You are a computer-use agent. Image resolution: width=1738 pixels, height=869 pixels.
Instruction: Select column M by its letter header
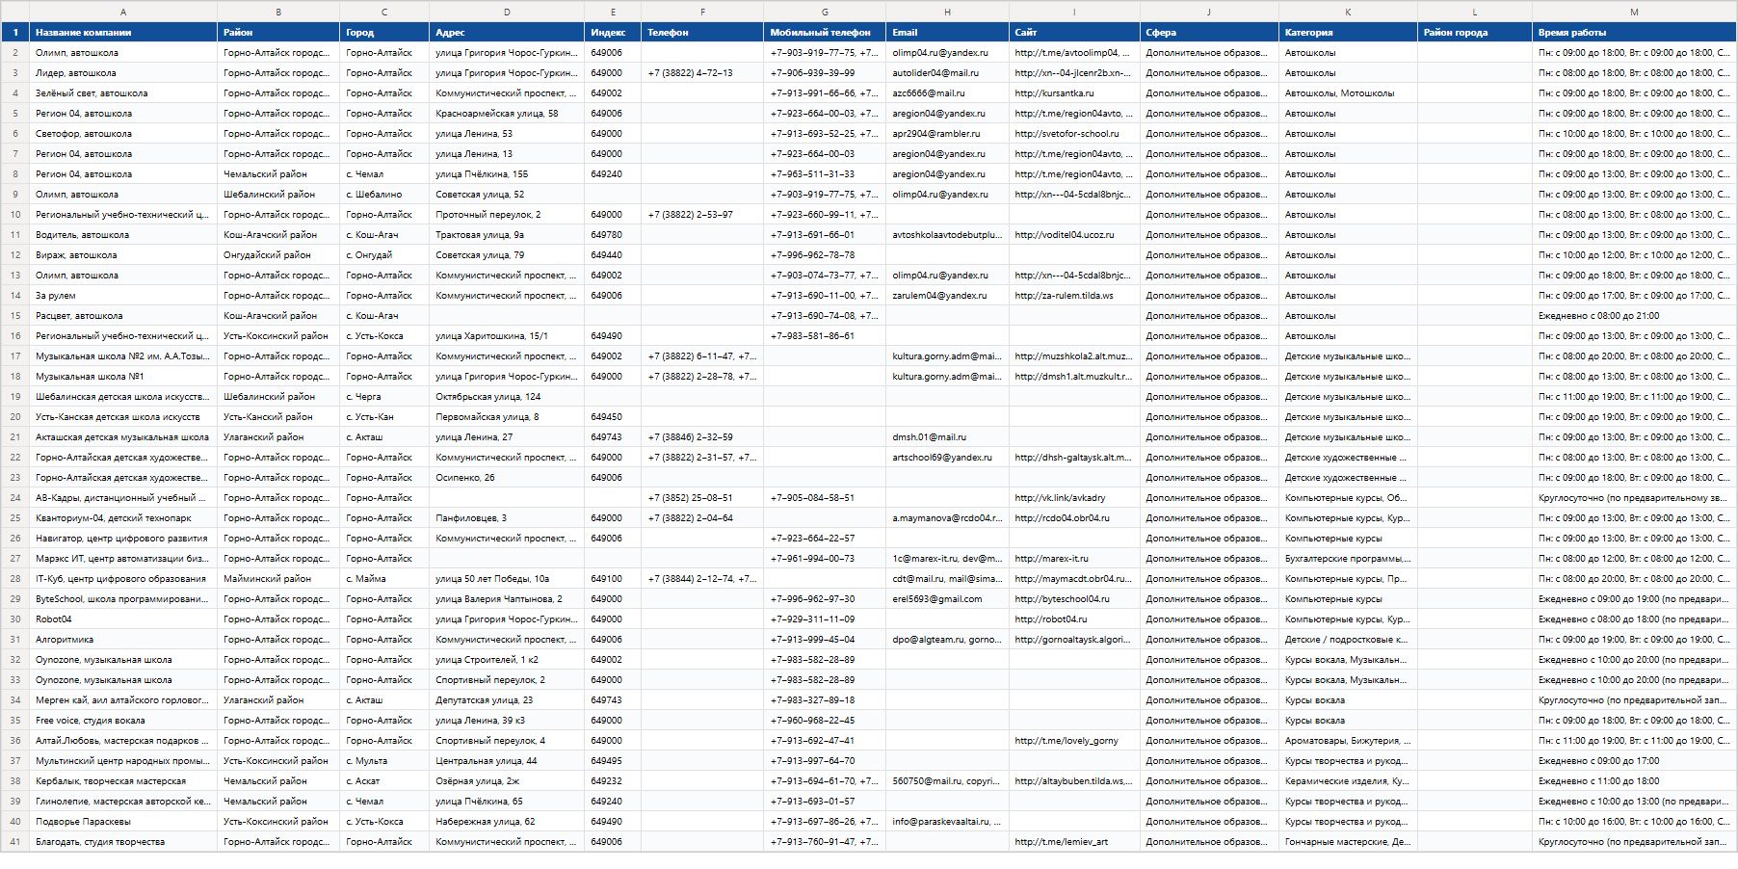pyautogui.click(x=1634, y=12)
